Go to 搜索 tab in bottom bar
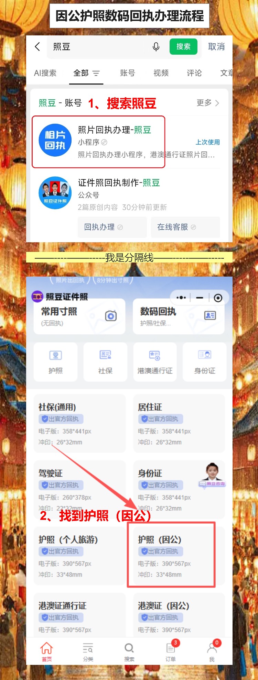The width and height of the screenshot is (258, 680). point(129,651)
